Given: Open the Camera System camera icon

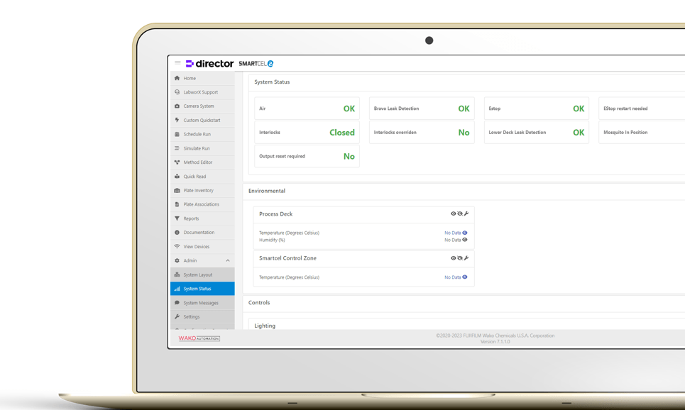Looking at the screenshot, I should pyautogui.click(x=177, y=106).
